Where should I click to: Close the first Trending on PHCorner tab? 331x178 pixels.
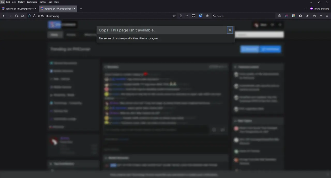(x=36, y=9)
